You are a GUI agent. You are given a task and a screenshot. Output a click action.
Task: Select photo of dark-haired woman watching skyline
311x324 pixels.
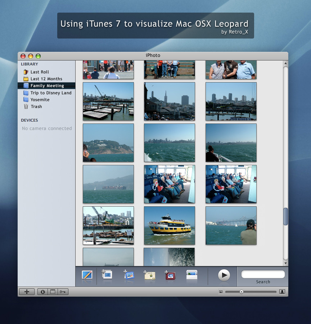(x=231, y=143)
